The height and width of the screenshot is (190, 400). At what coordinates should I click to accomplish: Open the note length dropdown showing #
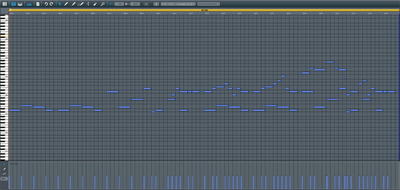tap(135, 4)
